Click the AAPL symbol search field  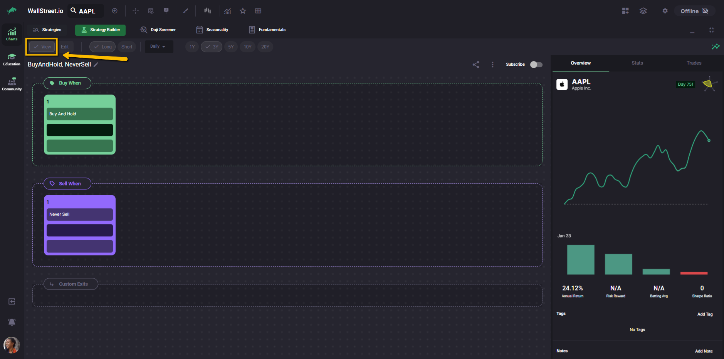tap(87, 11)
